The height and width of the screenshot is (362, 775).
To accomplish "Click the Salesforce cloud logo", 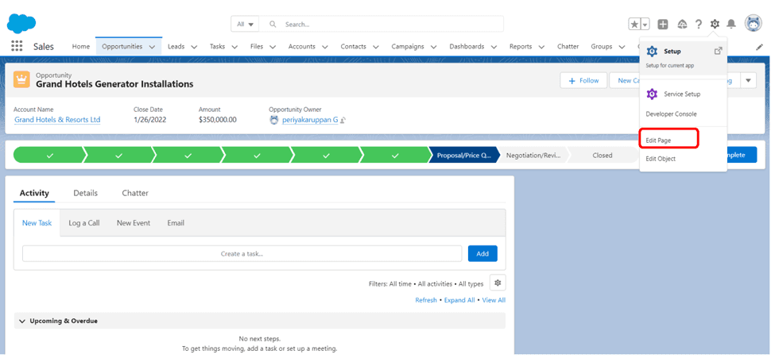I will point(21,23).
